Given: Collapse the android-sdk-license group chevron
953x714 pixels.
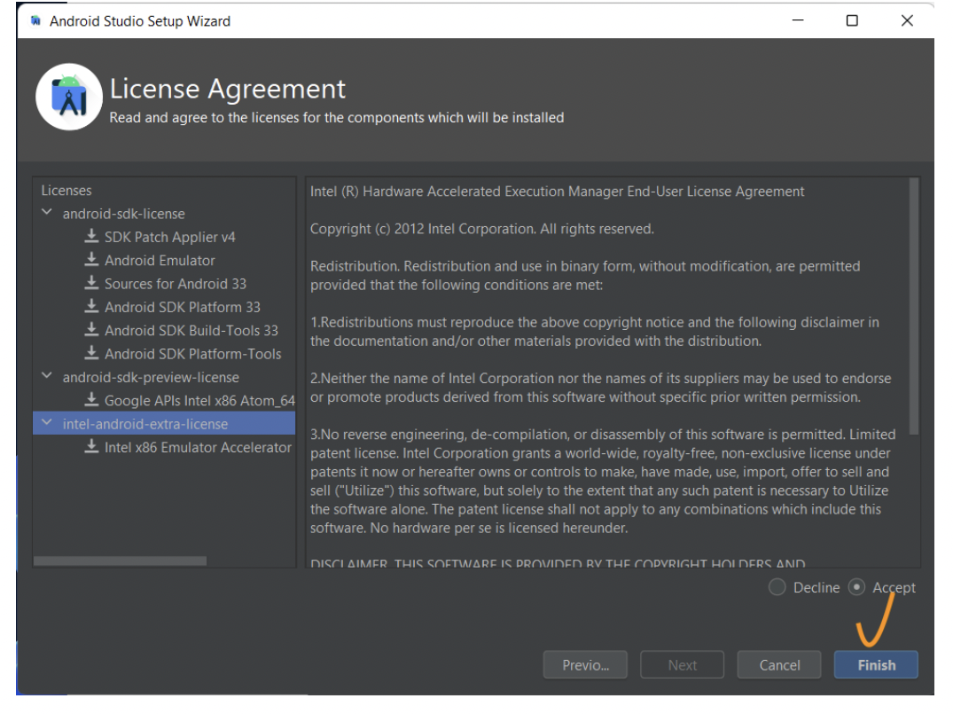Looking at the screenshot, I should (47, 212).
